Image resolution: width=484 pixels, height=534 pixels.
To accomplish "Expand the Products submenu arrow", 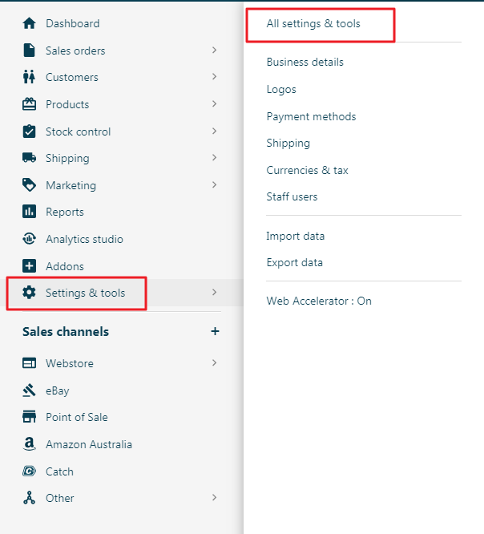I will [x=214, y=104].
